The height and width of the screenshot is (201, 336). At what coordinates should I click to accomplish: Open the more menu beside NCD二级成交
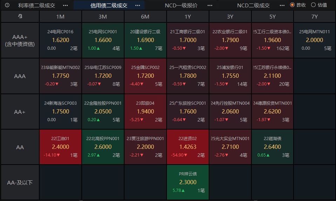(282, 5)
